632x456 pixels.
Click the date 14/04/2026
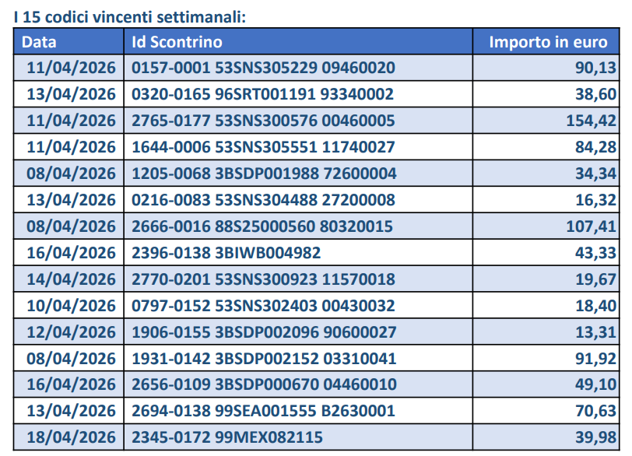[x=71, y=279]
